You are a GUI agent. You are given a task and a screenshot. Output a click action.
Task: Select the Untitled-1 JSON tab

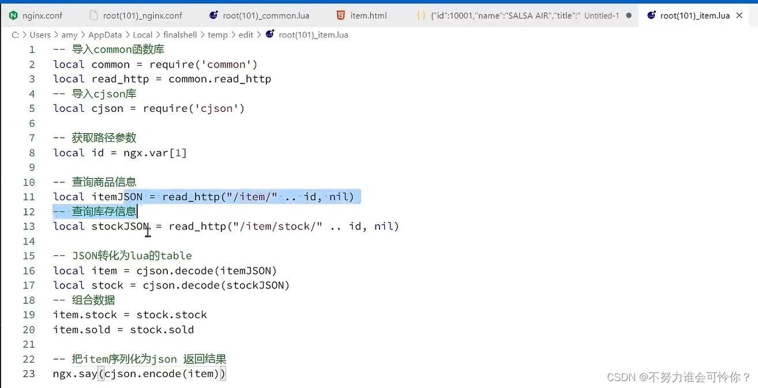(x=524, y=16)
